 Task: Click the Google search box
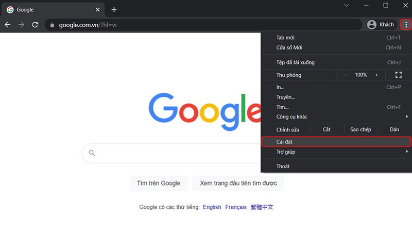(x=171, y=153)
